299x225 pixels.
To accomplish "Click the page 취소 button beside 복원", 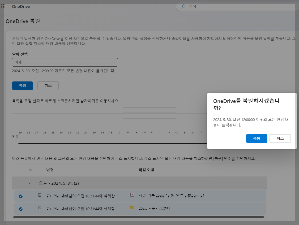I will click(x=48, y=85).
